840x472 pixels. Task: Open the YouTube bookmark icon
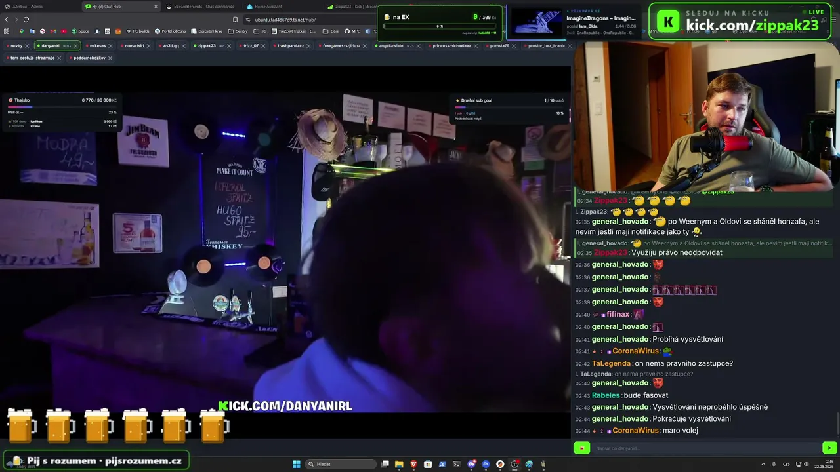click(64, 31)
